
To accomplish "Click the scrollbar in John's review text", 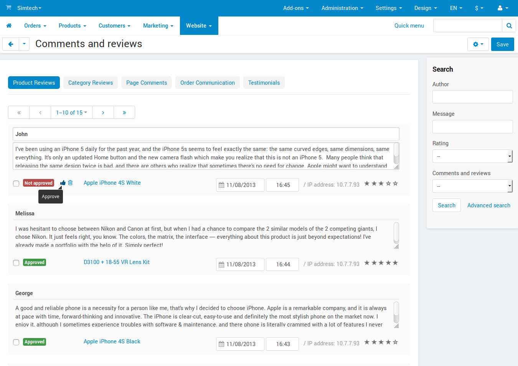I will tap(396, 154).
